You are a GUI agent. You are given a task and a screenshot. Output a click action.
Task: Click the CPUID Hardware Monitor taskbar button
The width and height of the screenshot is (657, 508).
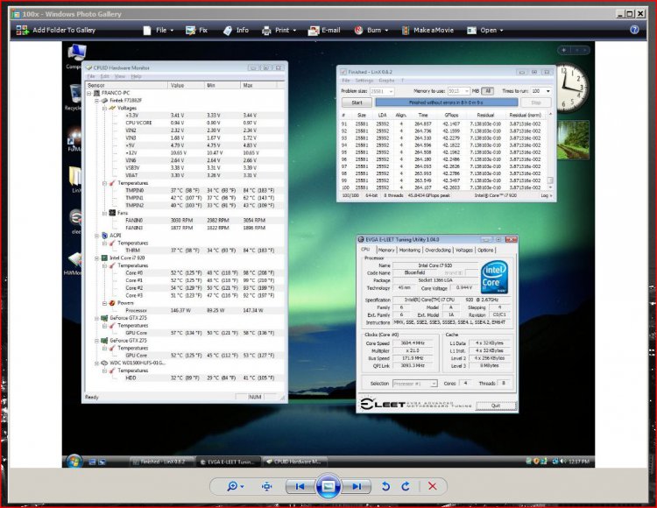click(295, 462)
